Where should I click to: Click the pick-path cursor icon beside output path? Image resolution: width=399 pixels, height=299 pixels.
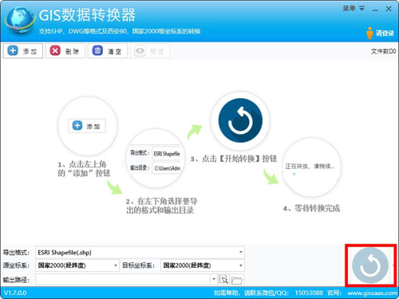tap(223, 279)
